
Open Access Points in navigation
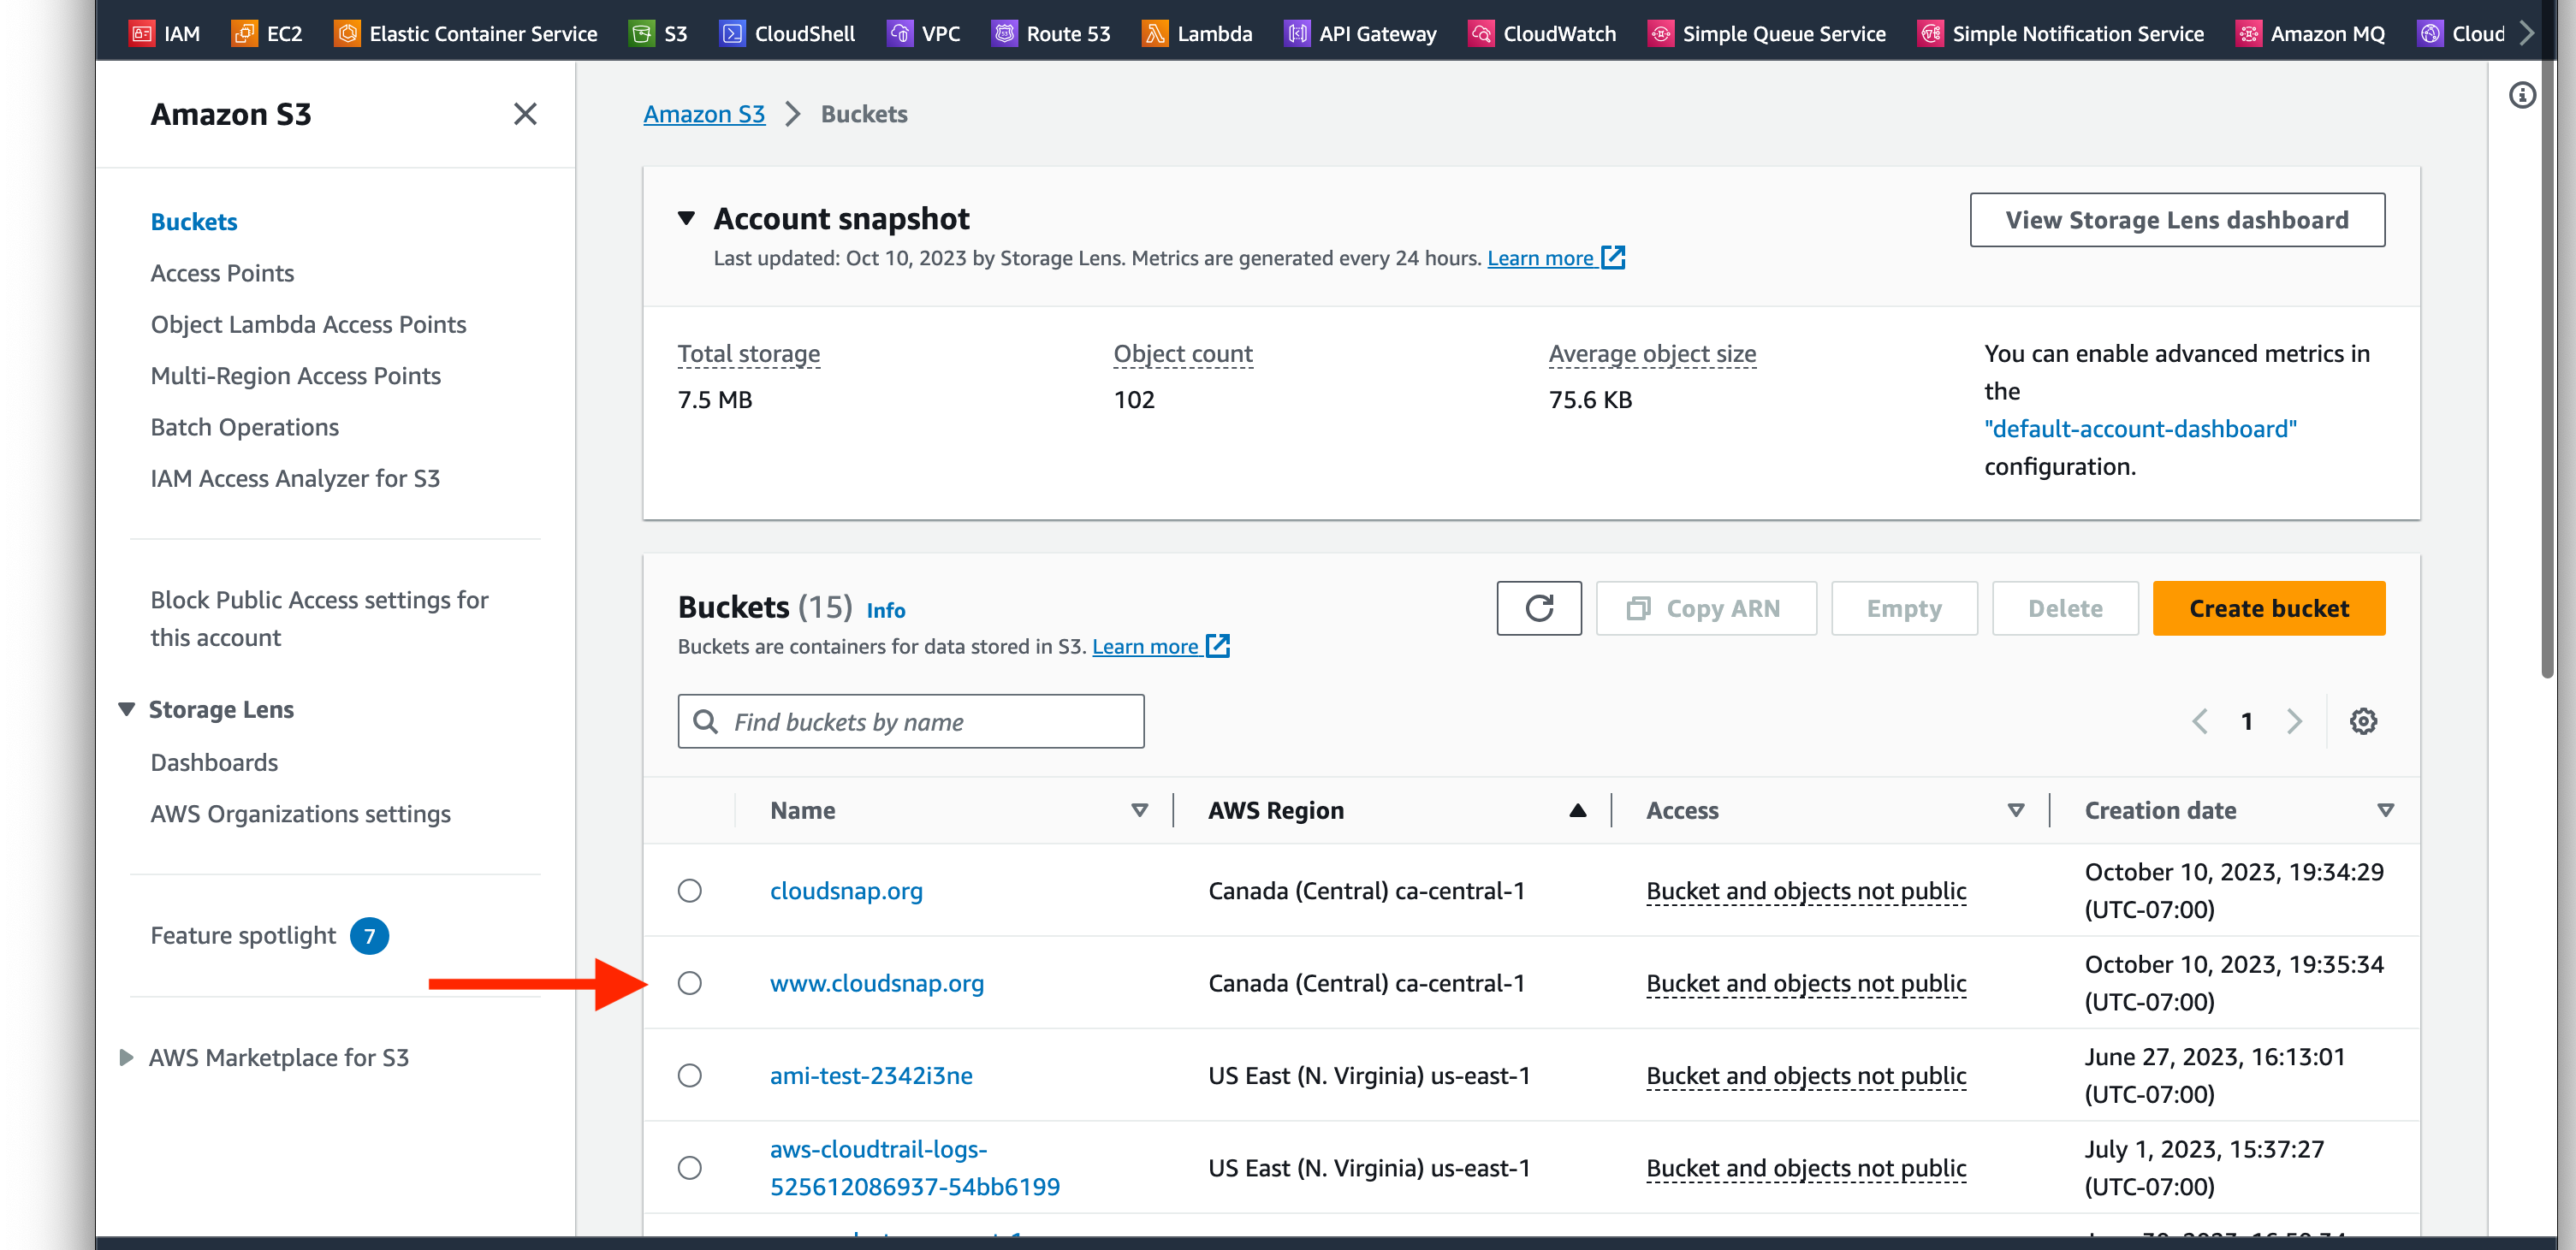point(222,273)
